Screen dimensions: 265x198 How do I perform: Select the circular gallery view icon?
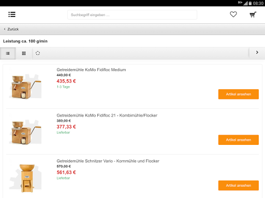pos(38,53)
